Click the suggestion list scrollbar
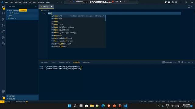This screenshot has height=109, width=195. click(x=105, y=18)
